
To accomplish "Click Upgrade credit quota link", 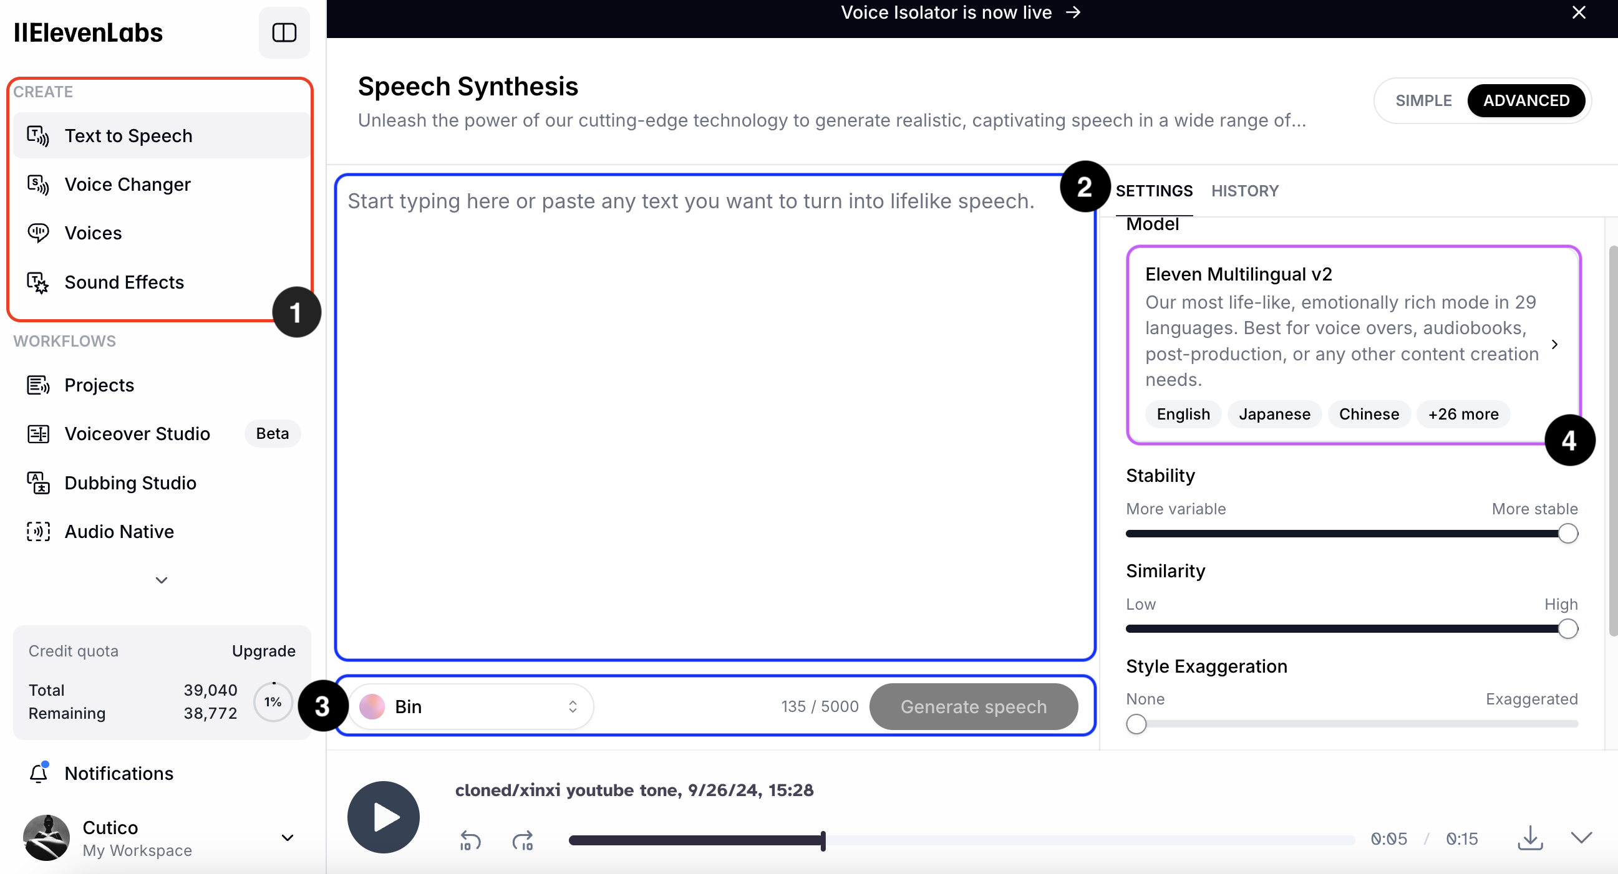I will click(264, 651).
